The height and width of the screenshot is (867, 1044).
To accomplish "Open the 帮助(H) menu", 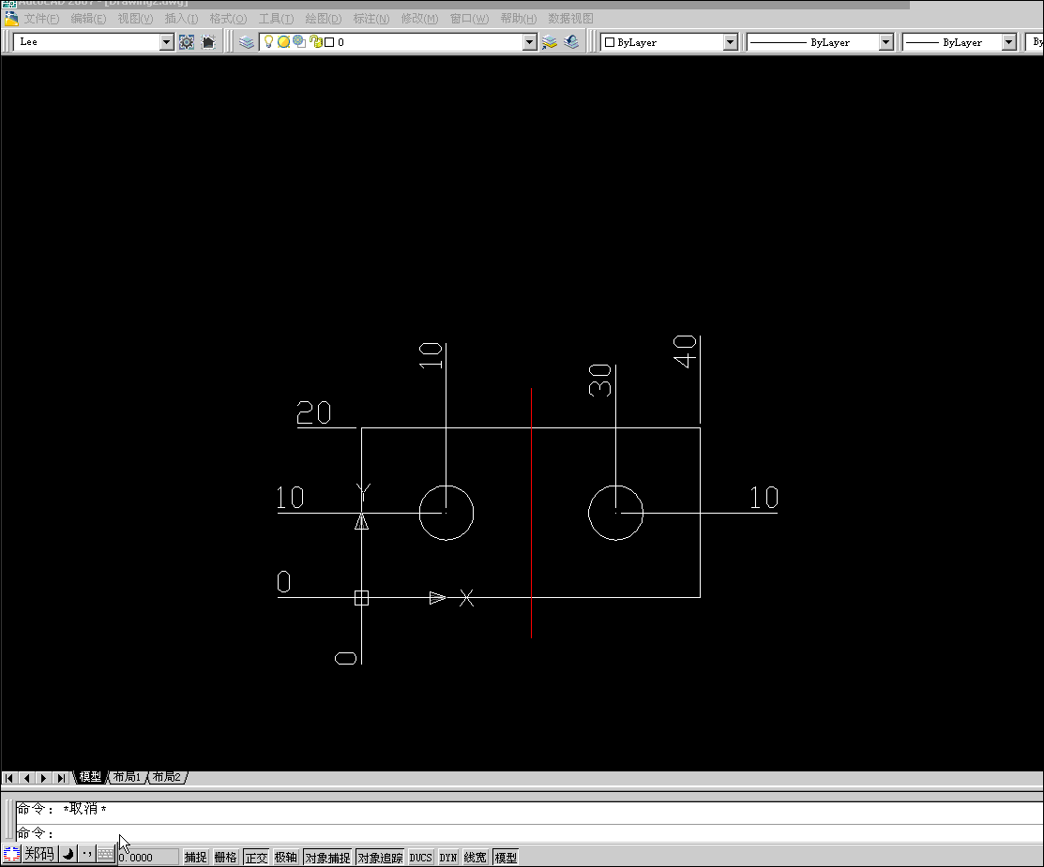I will (518, 19).
